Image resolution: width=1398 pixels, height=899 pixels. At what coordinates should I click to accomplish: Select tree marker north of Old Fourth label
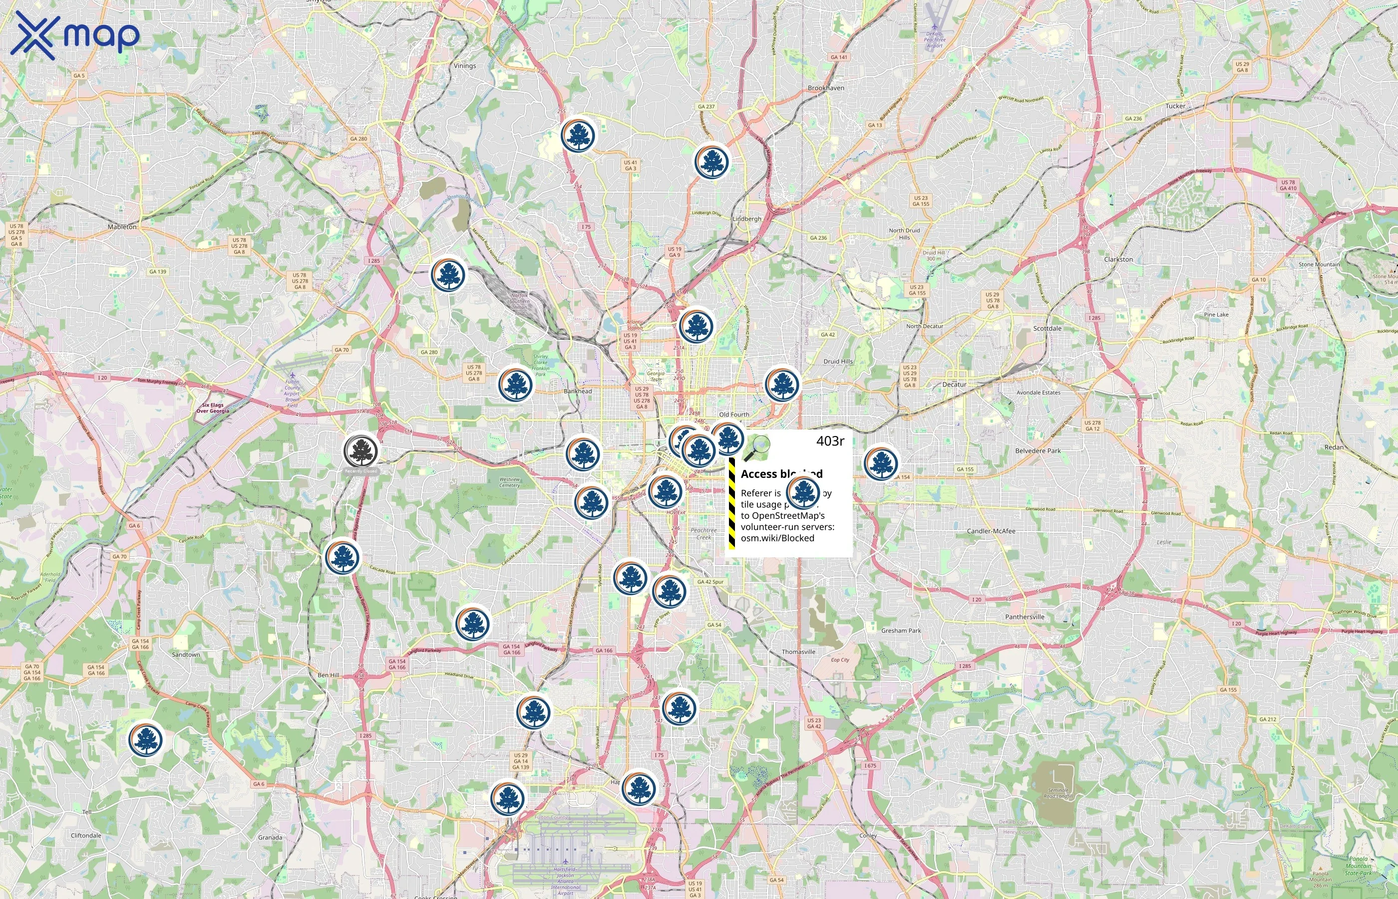click(781, 384)
